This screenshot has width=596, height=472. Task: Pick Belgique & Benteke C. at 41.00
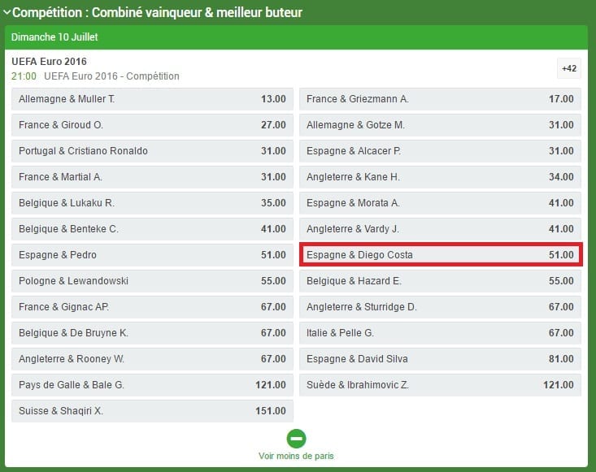[x=152, y=229]
